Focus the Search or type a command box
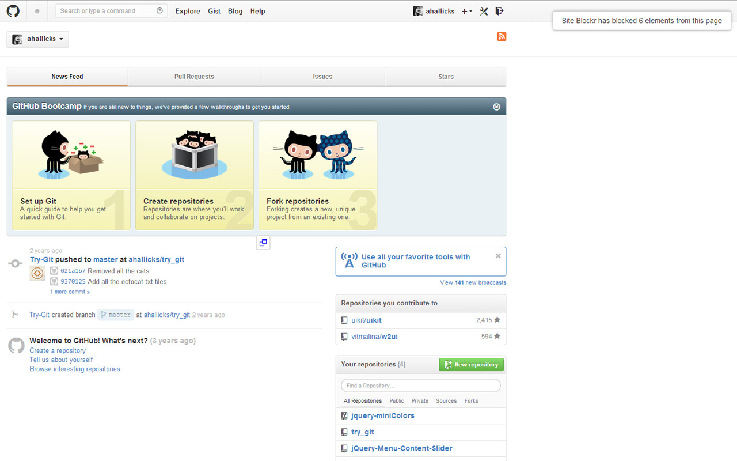This screenshot has width=737, height=461. coord(112,11)
